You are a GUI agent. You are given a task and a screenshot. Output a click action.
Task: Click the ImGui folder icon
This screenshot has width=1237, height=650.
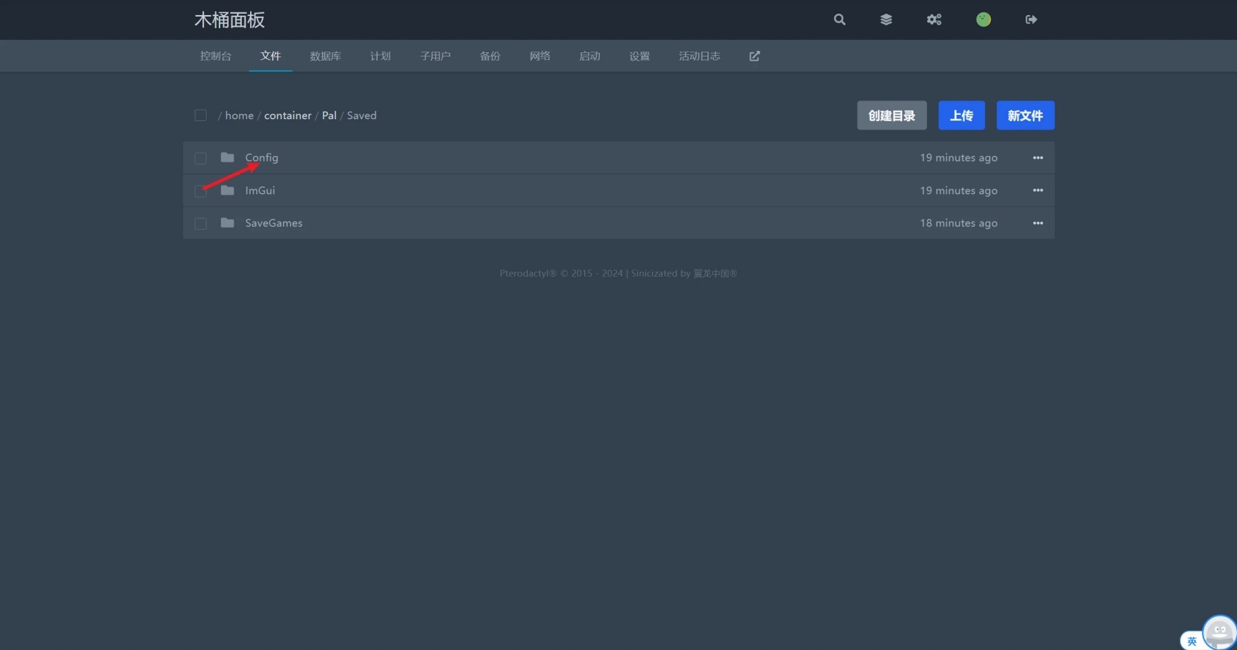pyautogui.click(x=227, y=190)
